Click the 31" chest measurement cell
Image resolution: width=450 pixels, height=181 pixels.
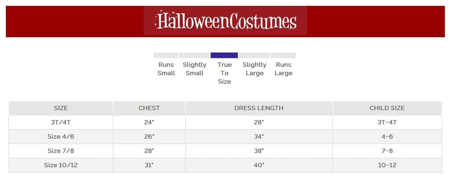click(x=149, y=165)
